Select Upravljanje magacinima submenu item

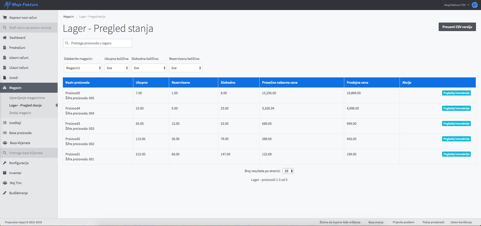pyautogui.click(x=27, y=98)
